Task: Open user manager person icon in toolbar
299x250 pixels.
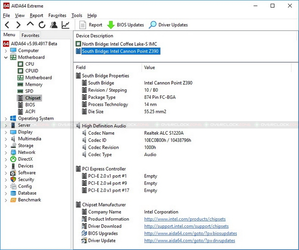Action: point(54,25)
